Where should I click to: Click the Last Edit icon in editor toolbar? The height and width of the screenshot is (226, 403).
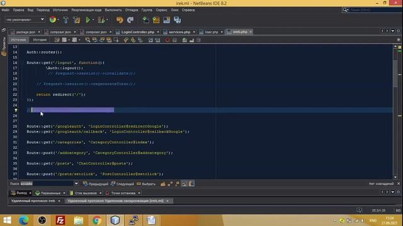(x=57, y=40)
